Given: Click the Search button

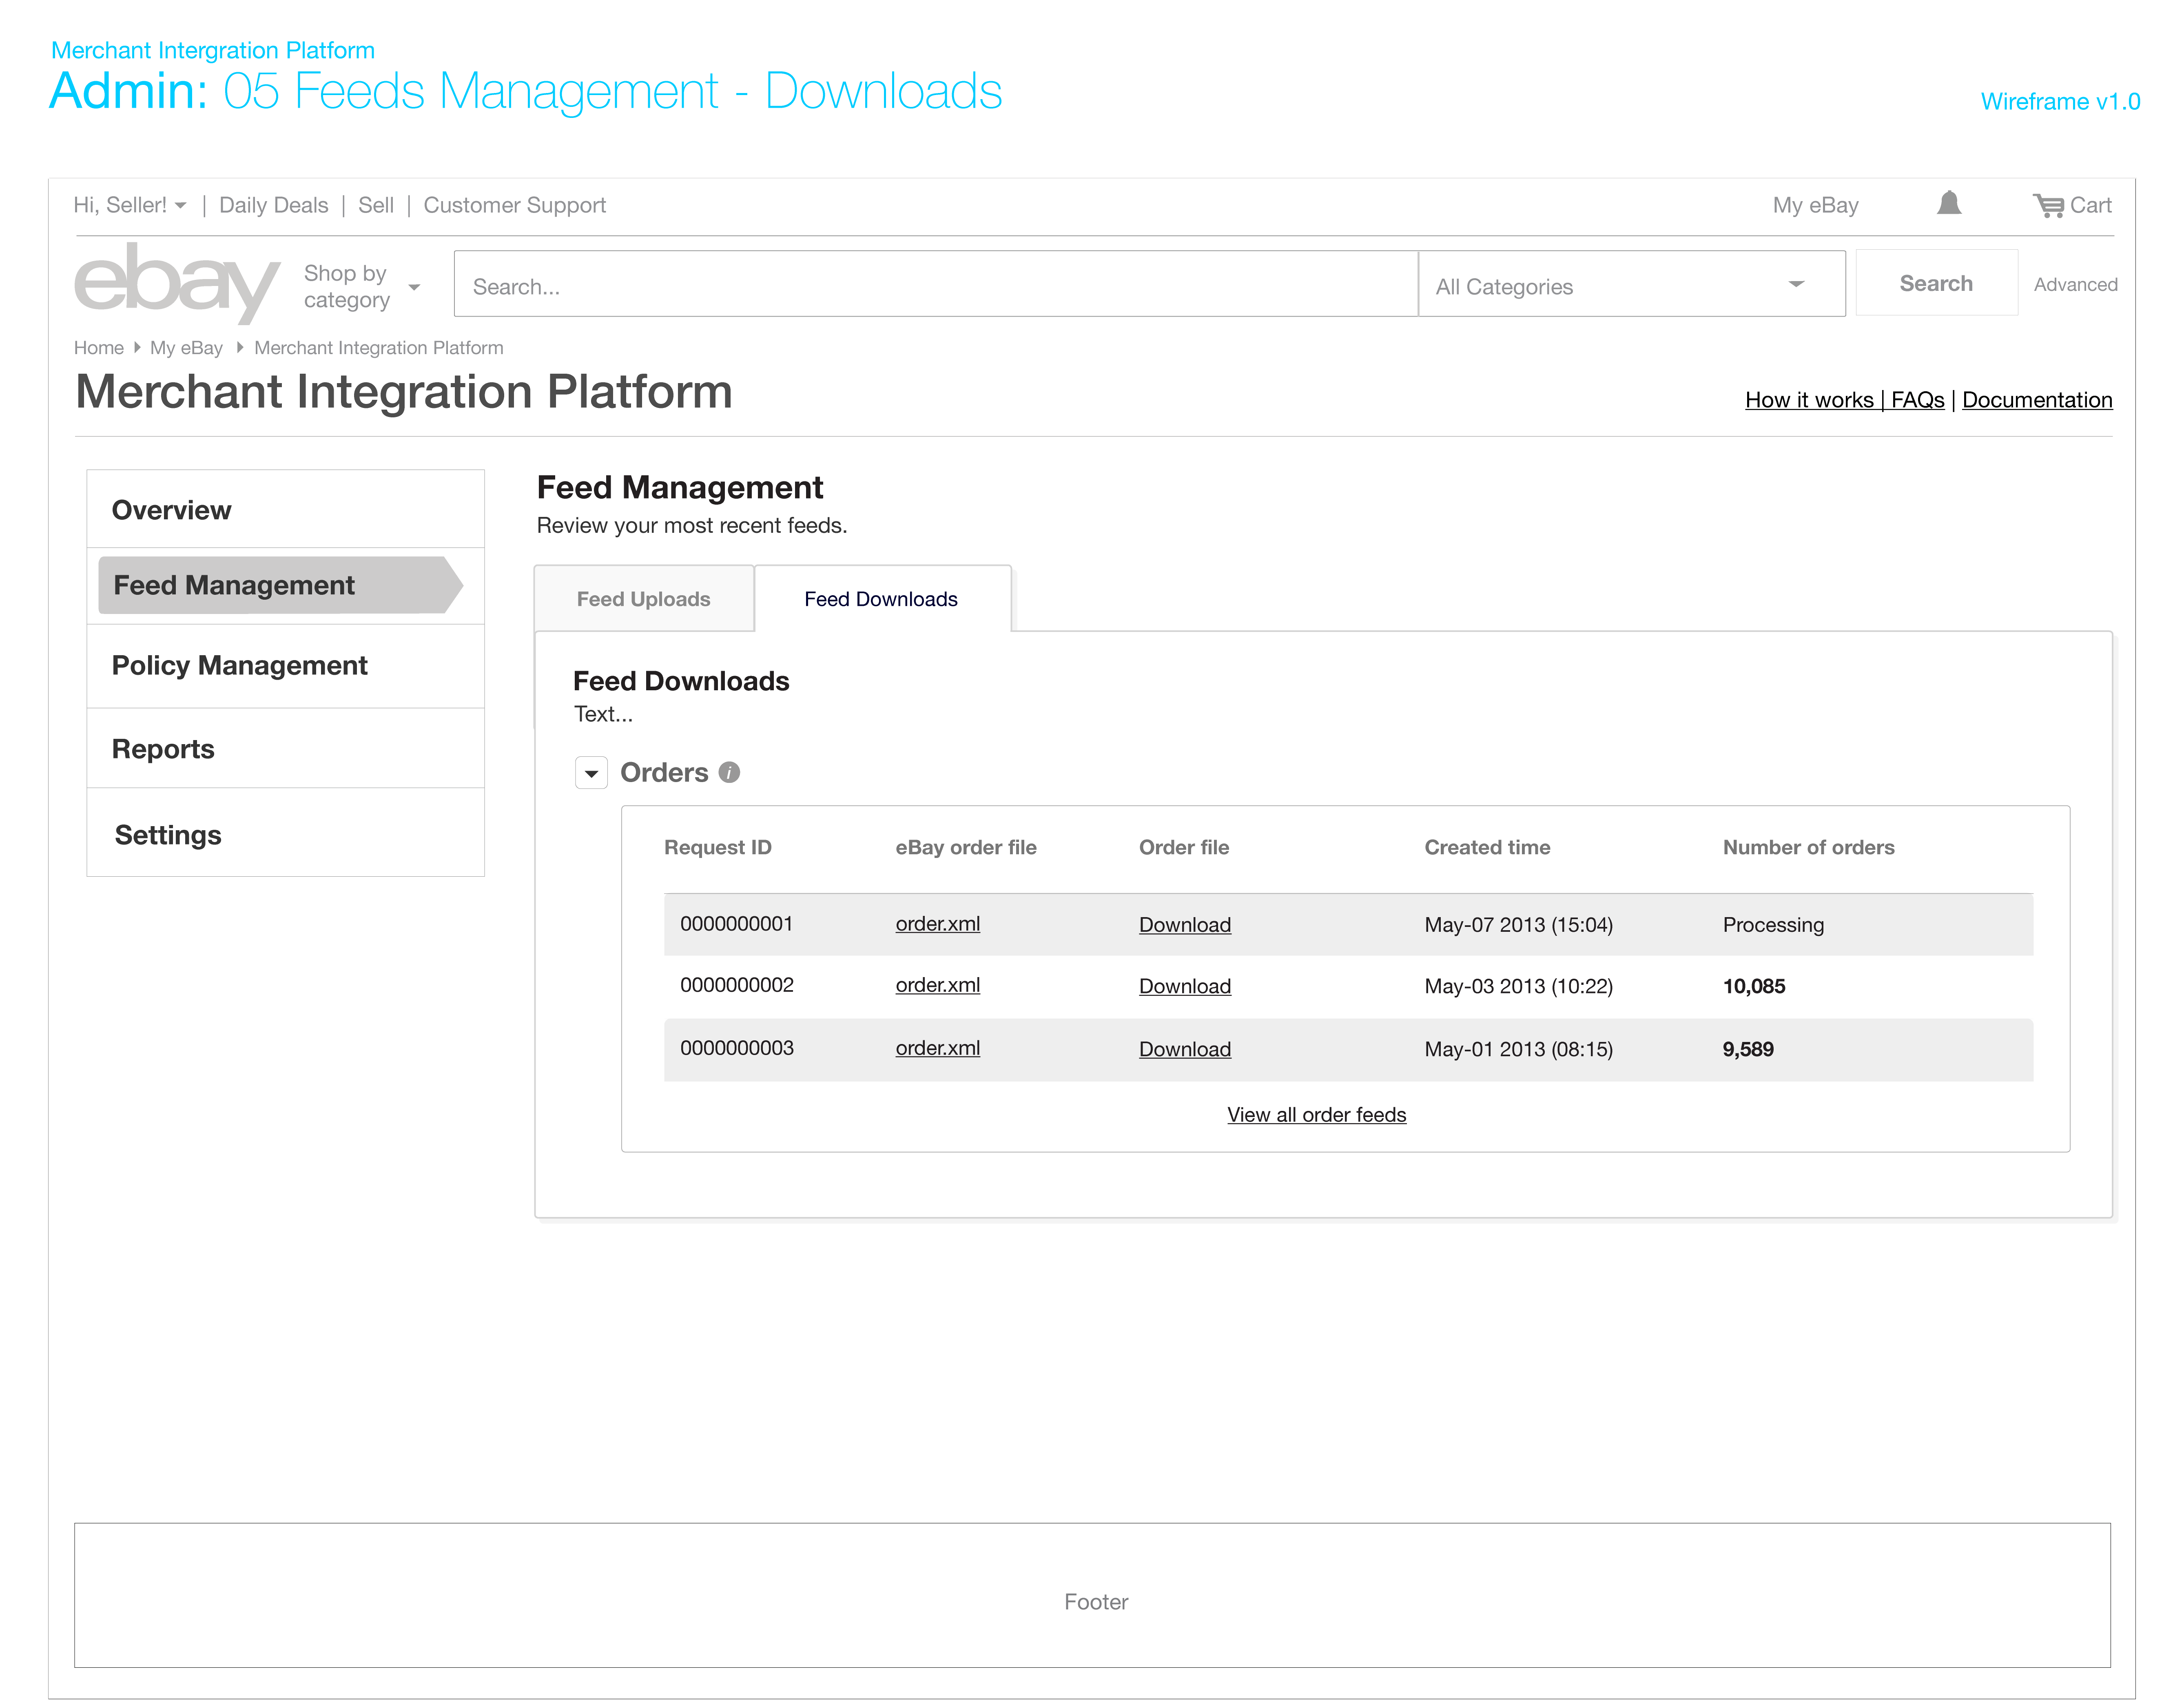Looking at the screenshot, I should click(x=1936, y=283).
